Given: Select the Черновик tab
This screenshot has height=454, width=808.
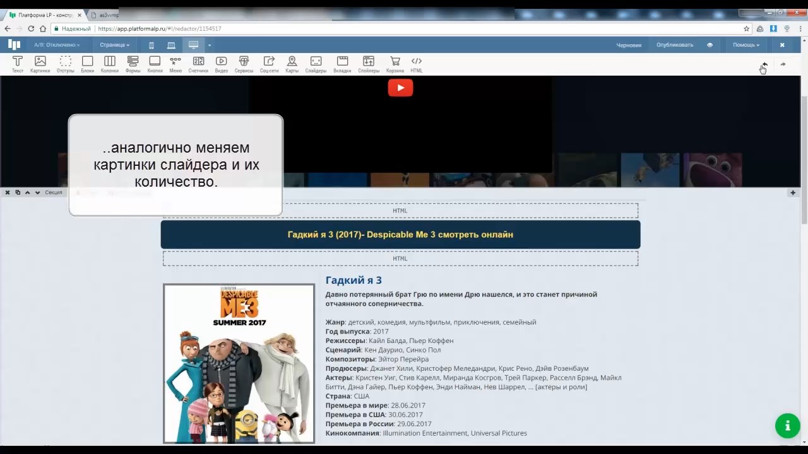Looking at the screenshot, I should click(628, 45).
